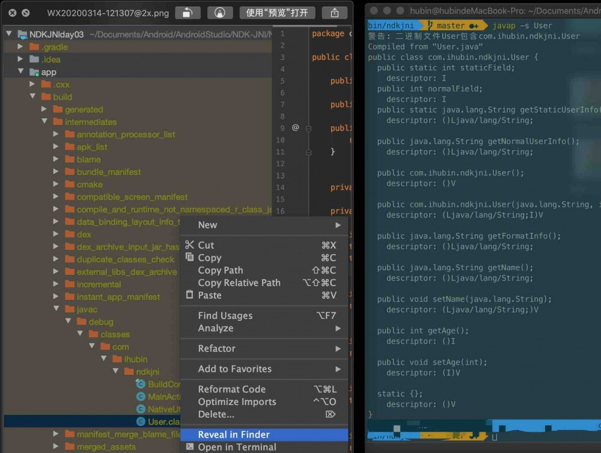Screen dimensions: 601x453
Task: Click Find Usages in the context menu
Action: [225, 315]
